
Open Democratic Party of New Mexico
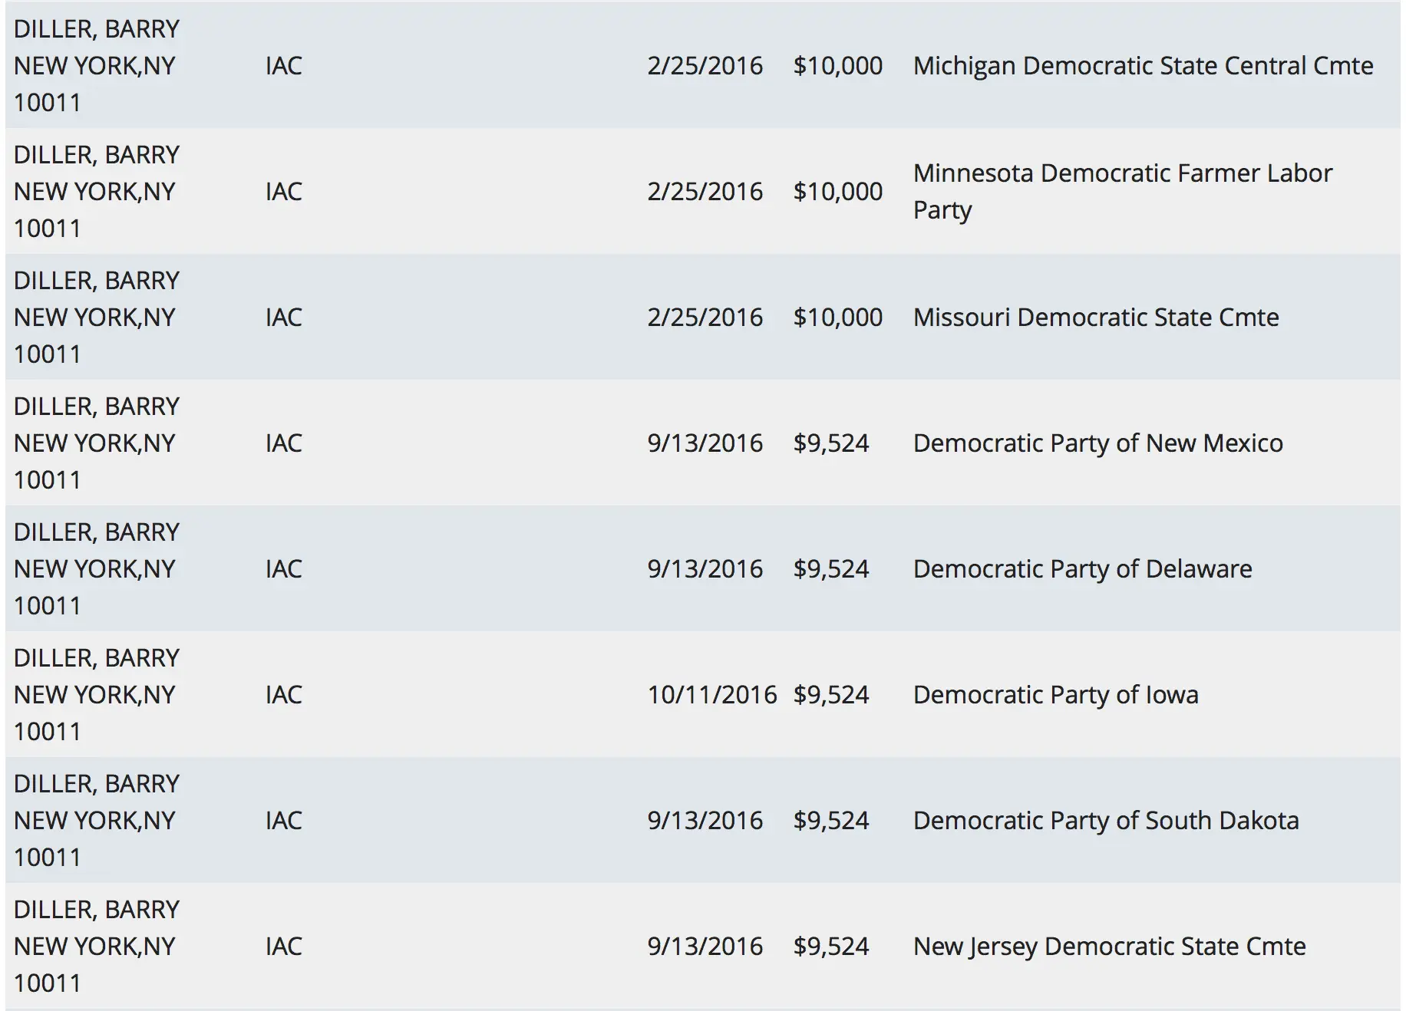click(x=1097, y=443)
